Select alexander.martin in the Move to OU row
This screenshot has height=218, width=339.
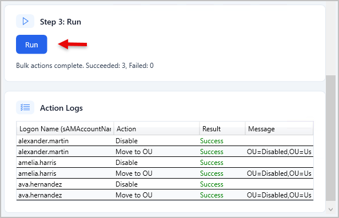pos(43,152)
